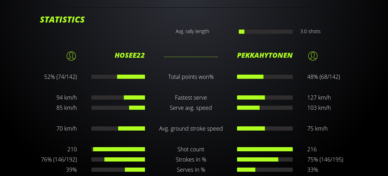Screen dimensions: 388x176
Task: Click the Total points won% label
Action: (191, 77)
